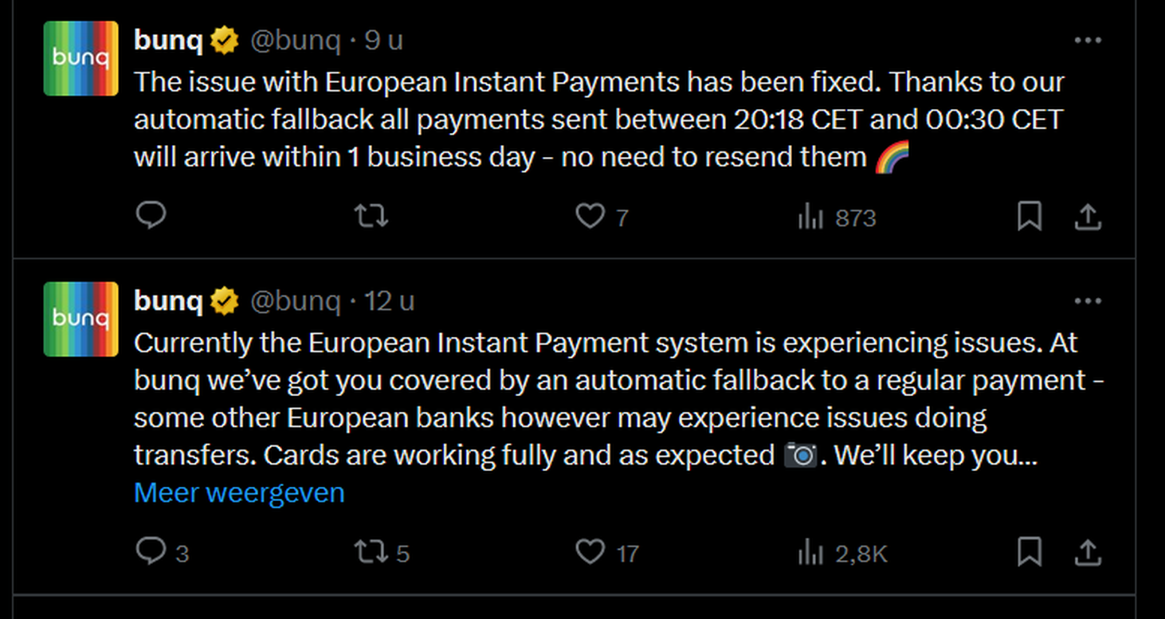Expand tweet via 'Meer weergeven'
Screen dimensions: 1165x619
(239, 492)
